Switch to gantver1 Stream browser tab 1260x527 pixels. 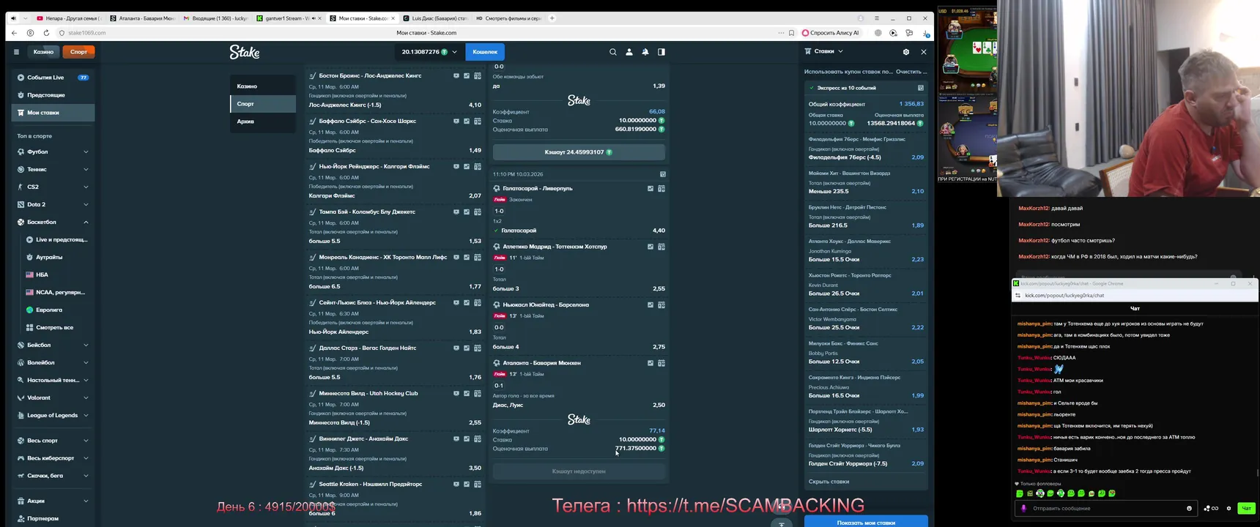click(289, 18)
